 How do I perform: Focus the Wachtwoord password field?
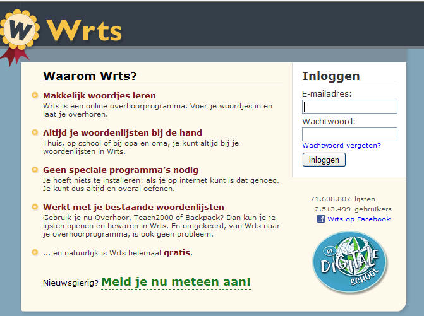[349, 134]
